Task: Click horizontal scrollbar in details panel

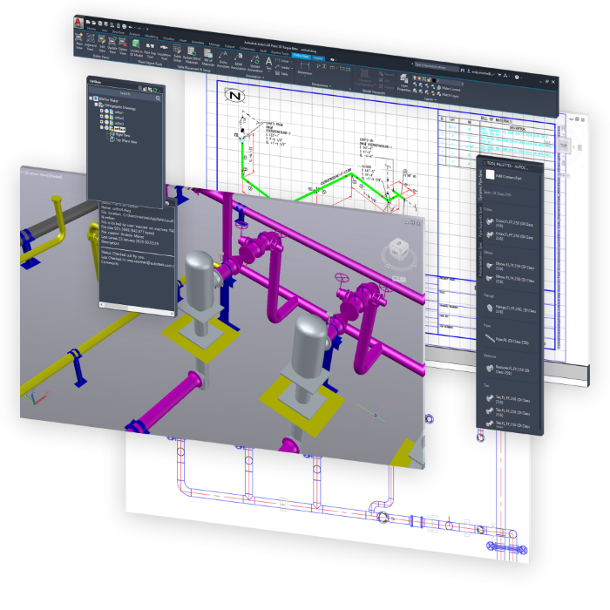Action: (x=136, y=308)
